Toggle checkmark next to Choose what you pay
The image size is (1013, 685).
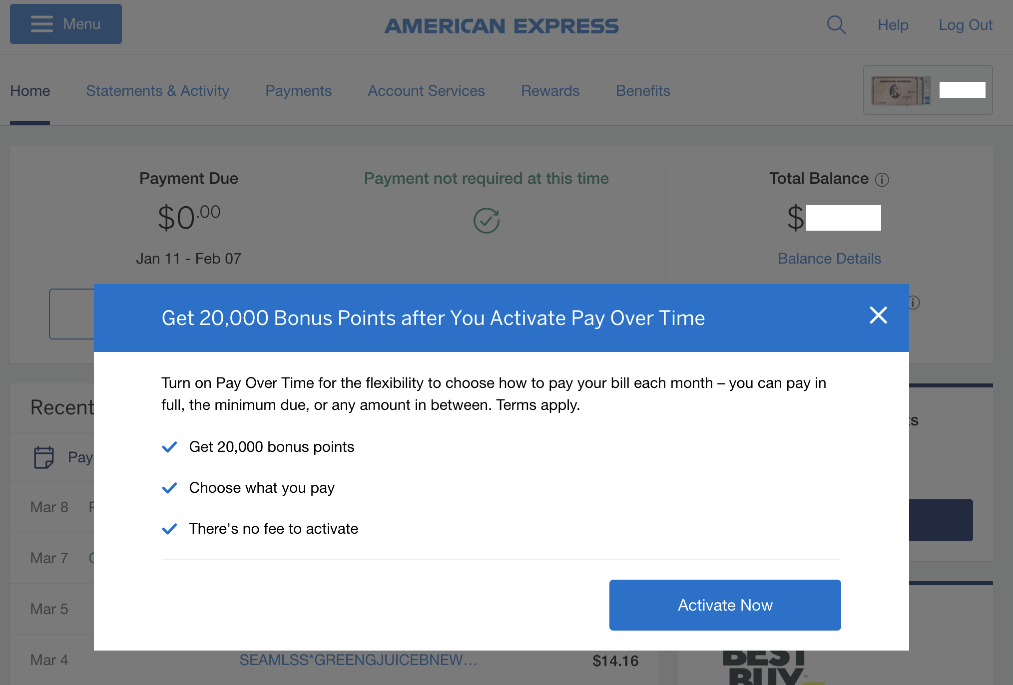169,488
